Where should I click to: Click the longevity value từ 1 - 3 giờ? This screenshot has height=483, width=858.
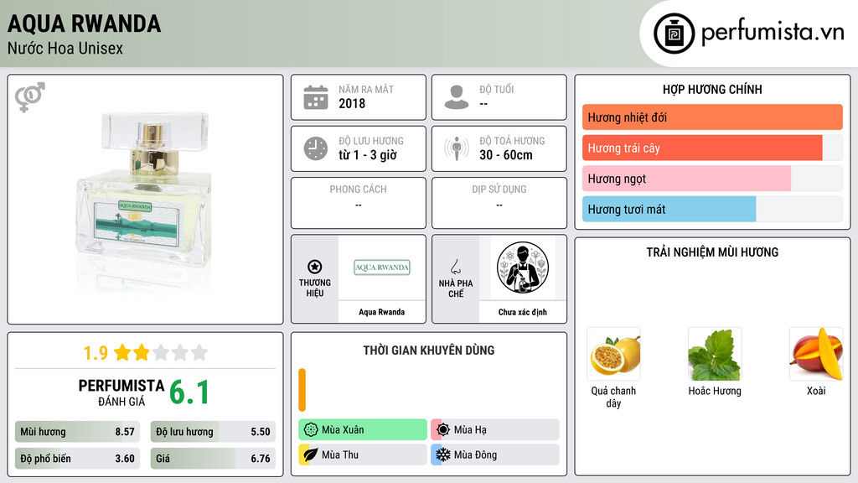[368, 155]
